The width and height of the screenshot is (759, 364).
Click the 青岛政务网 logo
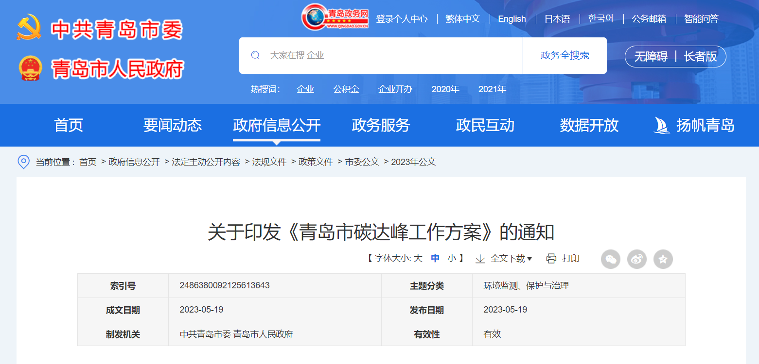335,18
